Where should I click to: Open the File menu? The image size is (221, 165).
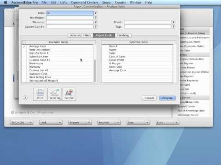(x=44, y=2)
